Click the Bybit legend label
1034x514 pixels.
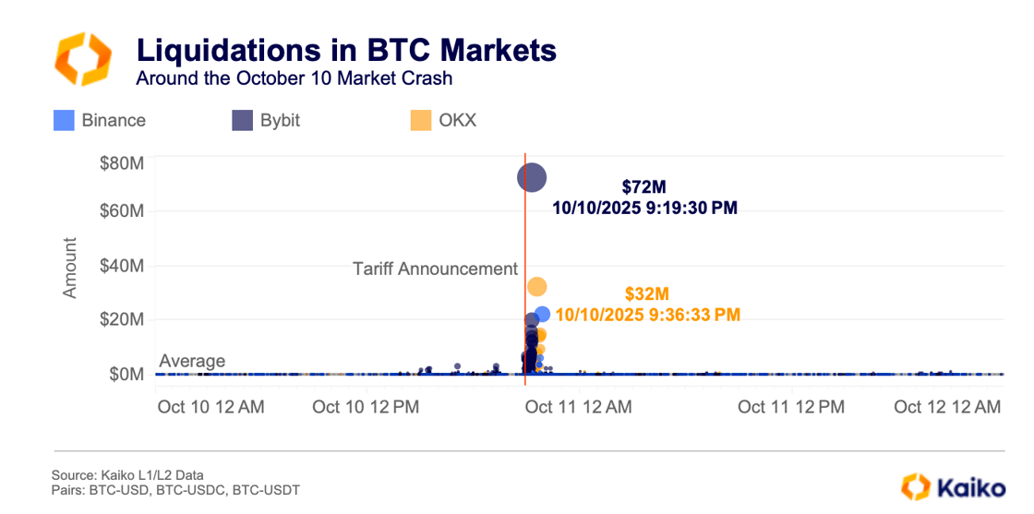coord(281,120)
